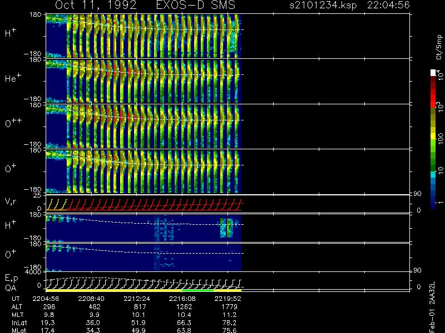This screenshot has height=333, width=445.
Task: Click MLT value "10.4"
Action: pos(184,315)
